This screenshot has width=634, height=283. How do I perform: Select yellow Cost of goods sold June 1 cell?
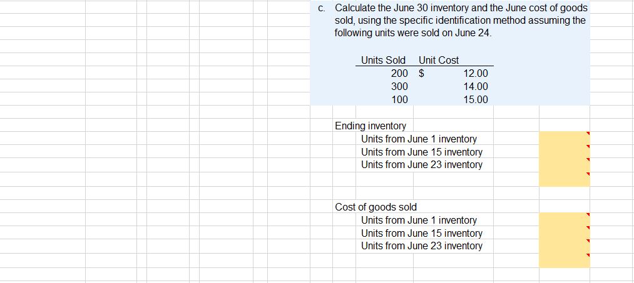pos(564,219)
